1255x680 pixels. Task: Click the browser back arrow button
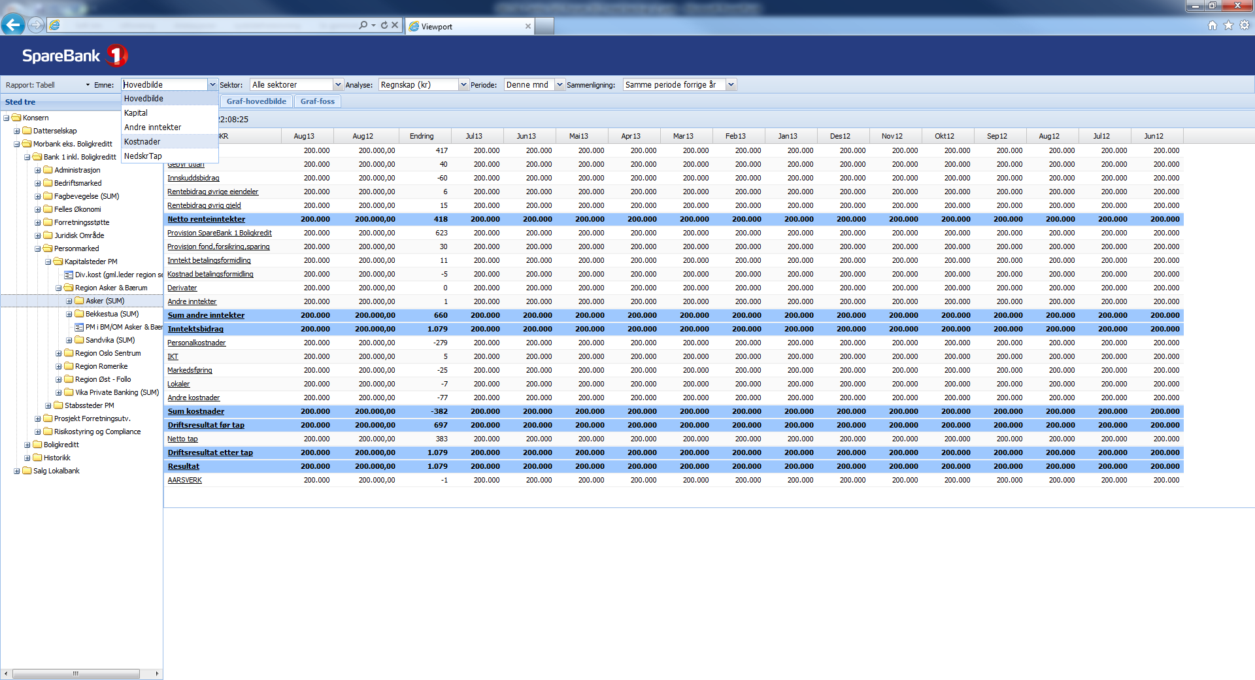tap(13, 25)
